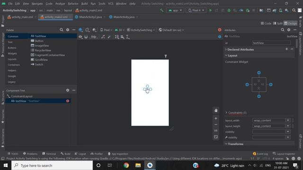Select the Layouts palette category

pos(12,59)
